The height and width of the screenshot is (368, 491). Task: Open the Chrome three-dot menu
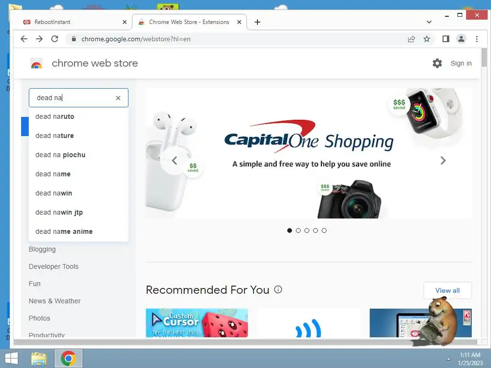pos(477,39)
